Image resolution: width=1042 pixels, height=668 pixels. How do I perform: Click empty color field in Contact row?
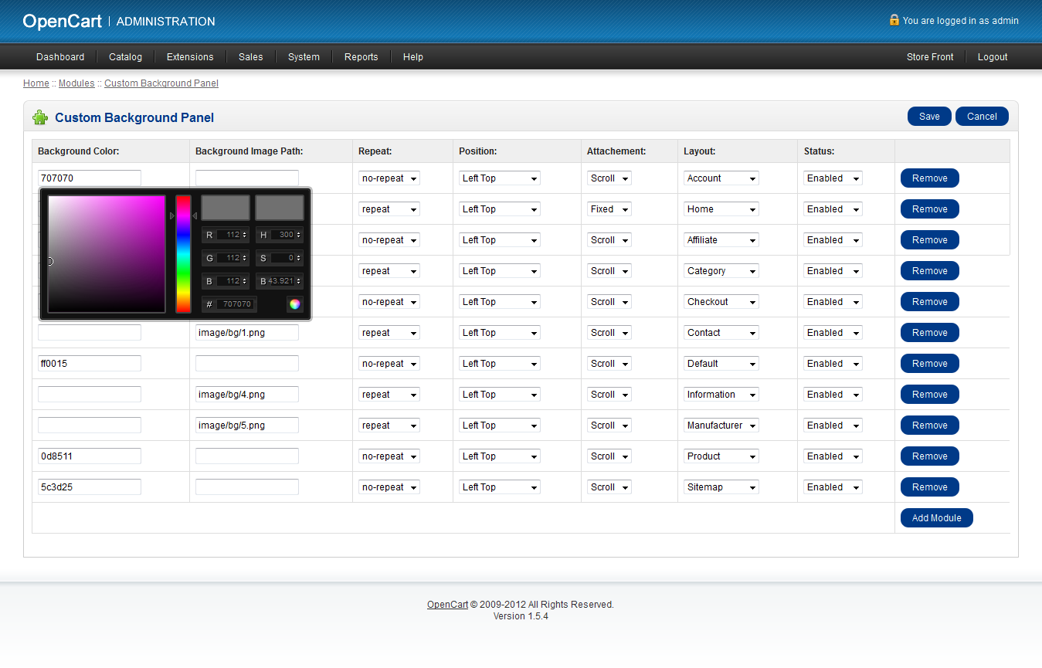click(90, 333)
